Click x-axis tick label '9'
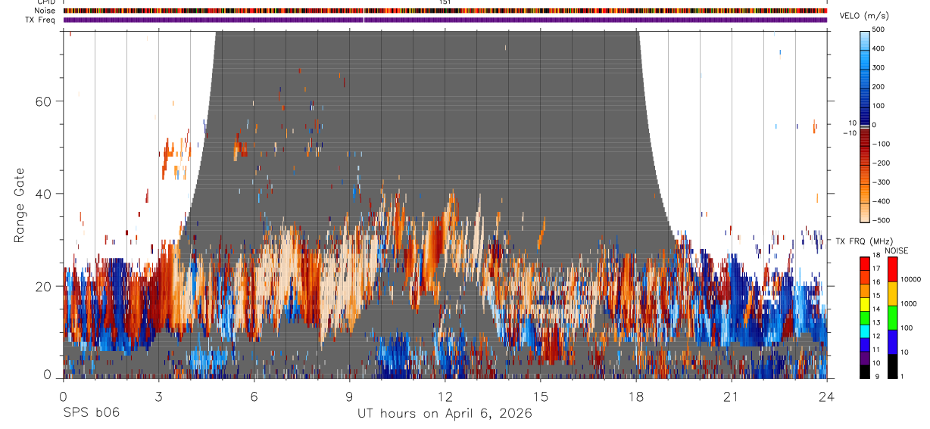The image size is (930, 429). tap(349, 397)
